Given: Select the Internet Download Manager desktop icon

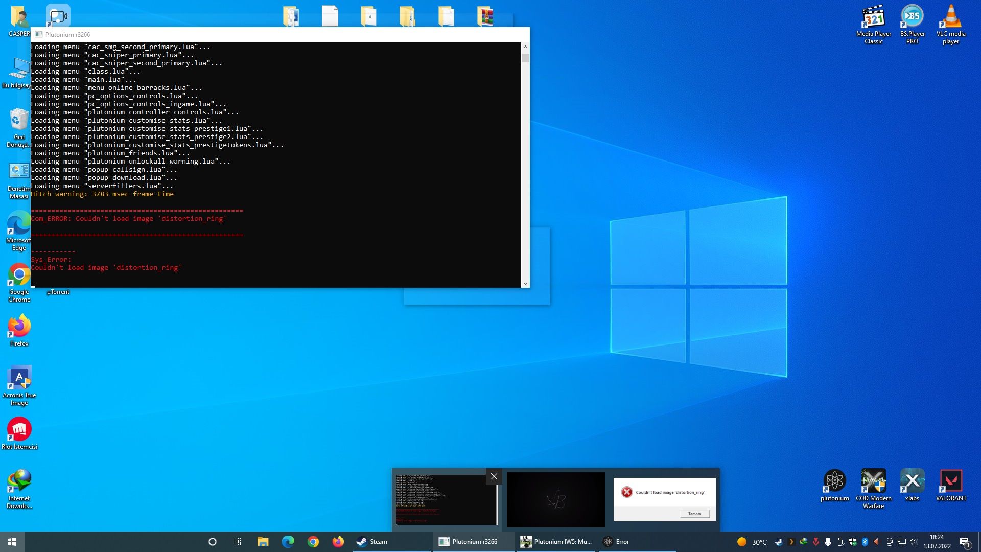Looking at the screenshot, I should (19, 489).
